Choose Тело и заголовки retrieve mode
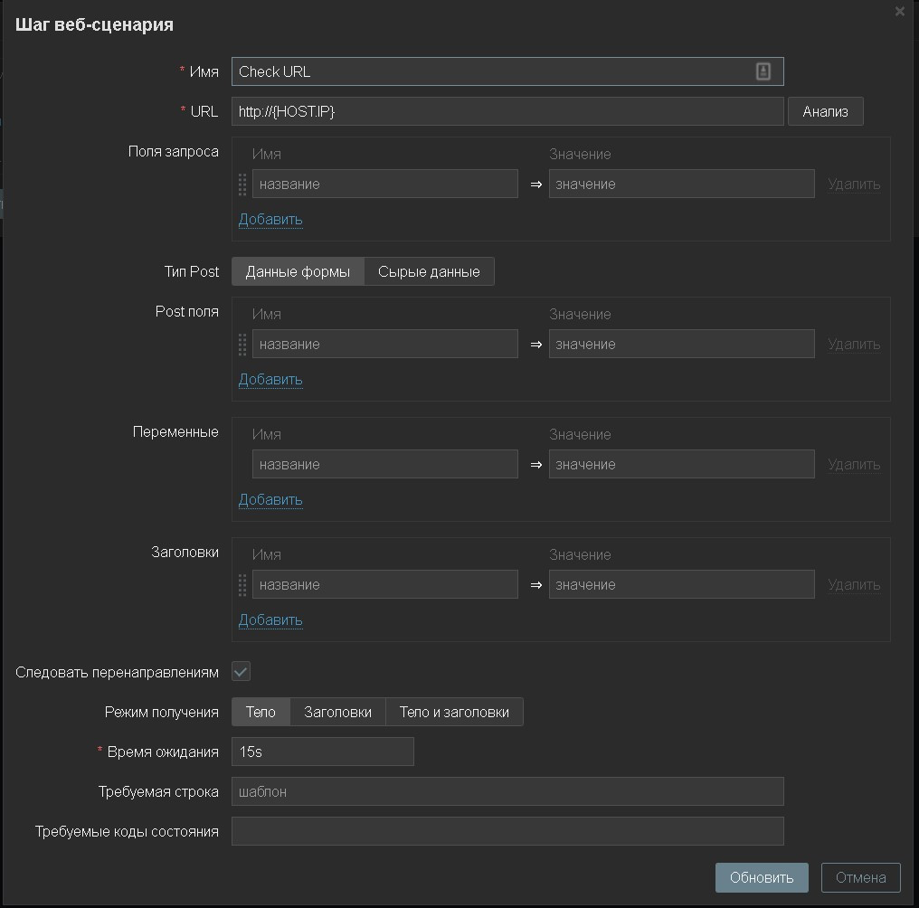Image resolution: width=919 pixels, height=908 pixels. [454, 712]
